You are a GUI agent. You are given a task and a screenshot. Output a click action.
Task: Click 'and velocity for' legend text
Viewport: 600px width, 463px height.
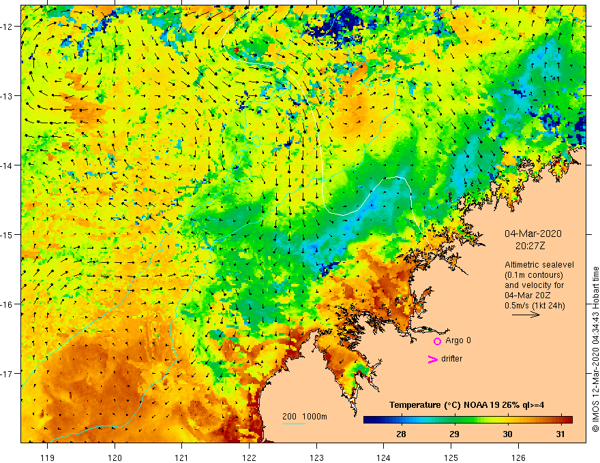coord(534,285)
